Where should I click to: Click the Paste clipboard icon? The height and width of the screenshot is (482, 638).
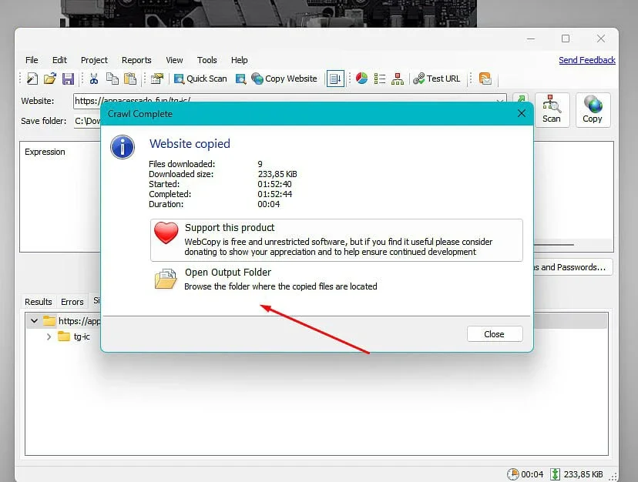[x=129, y=79]
